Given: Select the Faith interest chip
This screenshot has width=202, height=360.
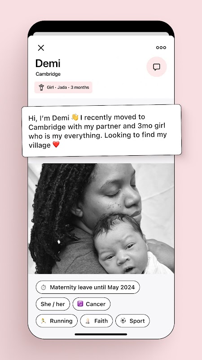Looking at the screenshot, I should [x=97, y=321].
